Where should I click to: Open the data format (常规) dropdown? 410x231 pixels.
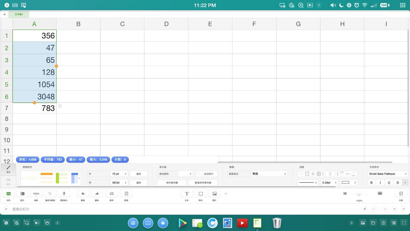pyautogui.click(x=269, y=174)
